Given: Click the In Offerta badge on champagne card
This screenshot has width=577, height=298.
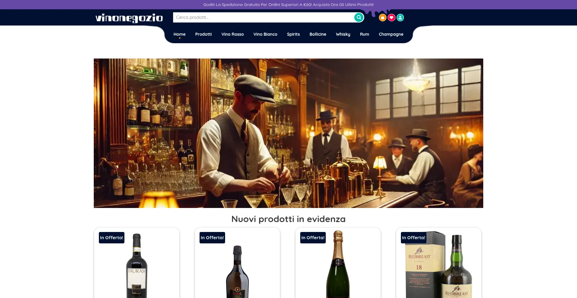Looking at the screenshot, I should coord(313,237).
